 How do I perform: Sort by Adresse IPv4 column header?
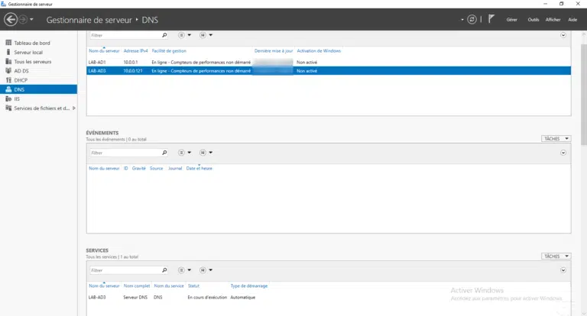pyautogui.click(x=135, y=50)
